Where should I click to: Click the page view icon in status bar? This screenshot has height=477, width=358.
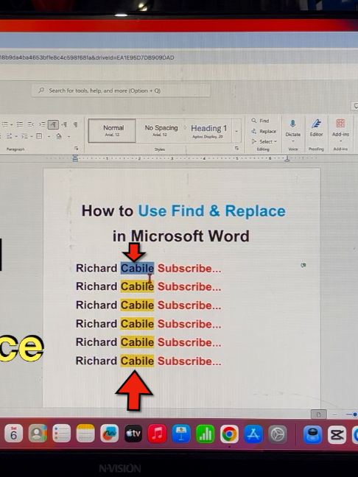pyautogui.click(x=319, y=414)
